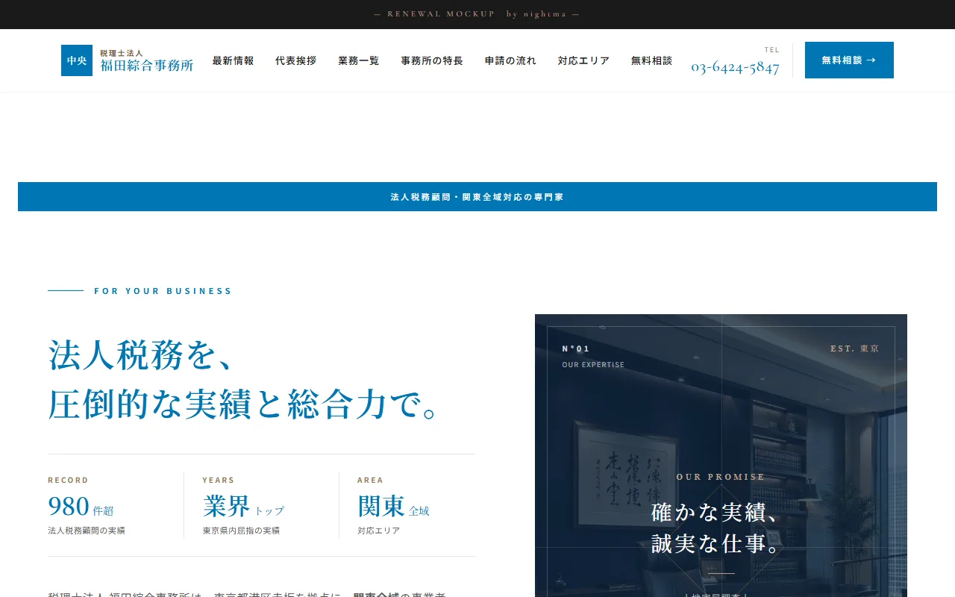The image size is (955, 597).
Task: Select the FOR YOUR BUSINESS label
Action: coord(163,291)
